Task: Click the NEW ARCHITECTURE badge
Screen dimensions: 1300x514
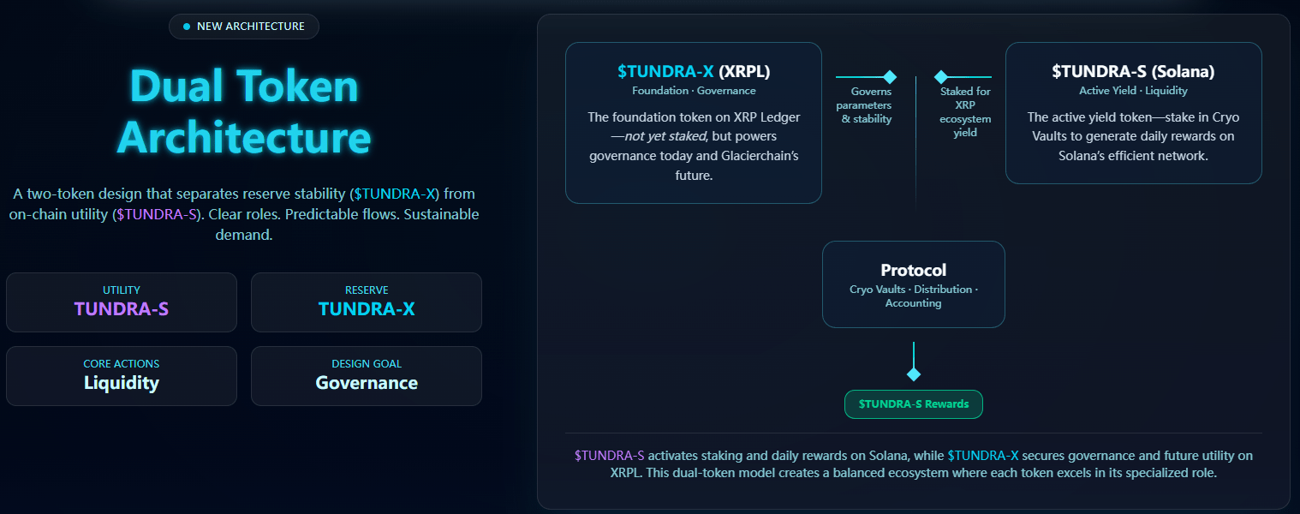Action: 244,27
